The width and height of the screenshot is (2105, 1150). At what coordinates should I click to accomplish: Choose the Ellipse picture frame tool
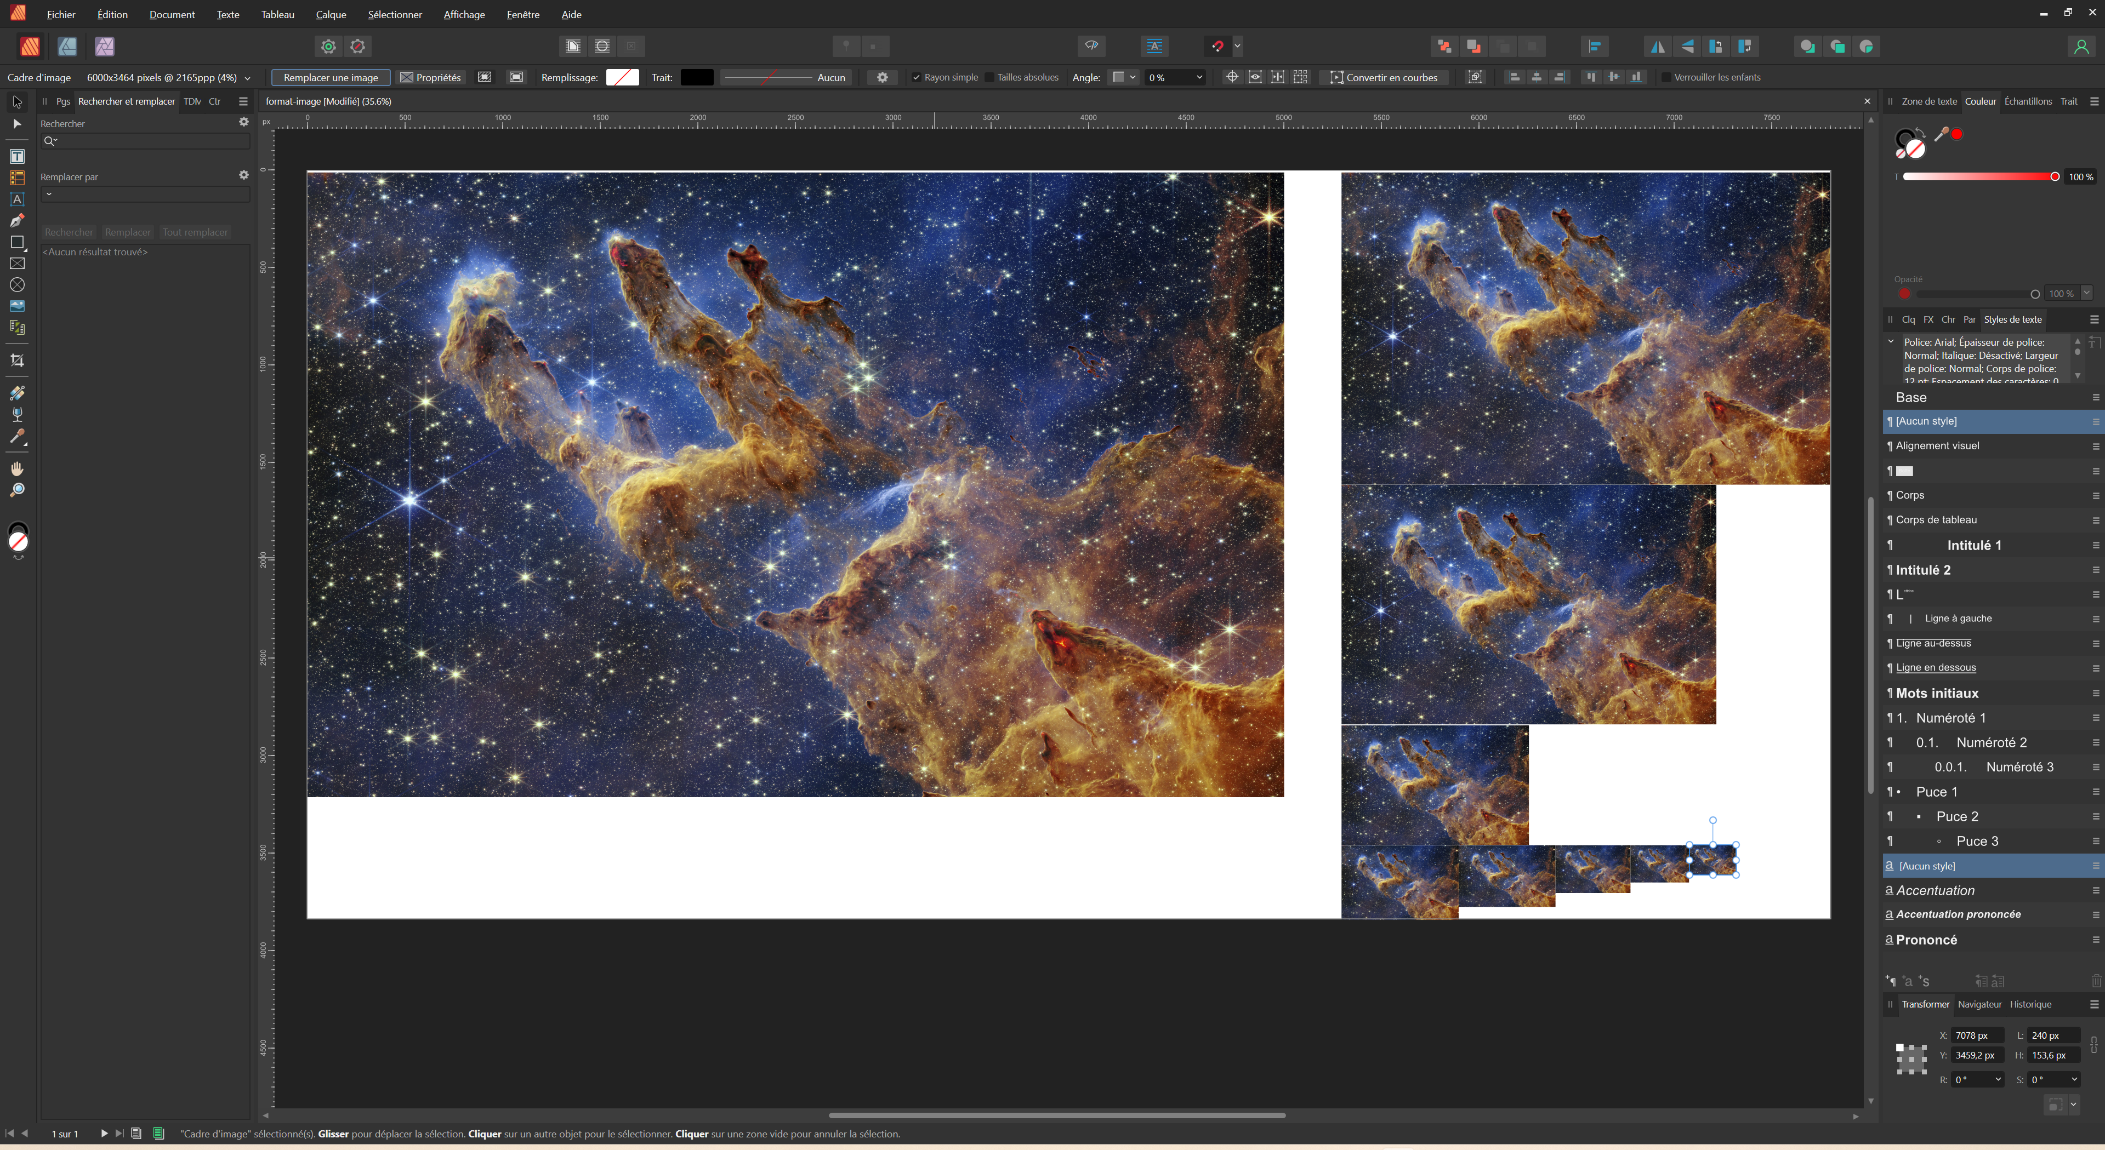click(x=17, y=285)
